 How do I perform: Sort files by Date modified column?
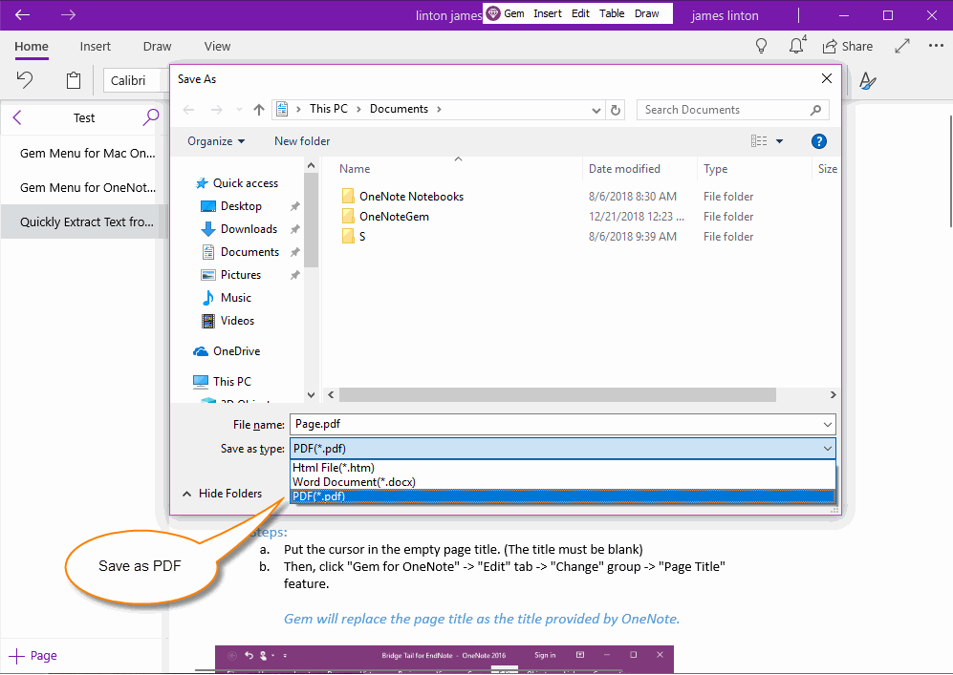[x=624, y=169]
